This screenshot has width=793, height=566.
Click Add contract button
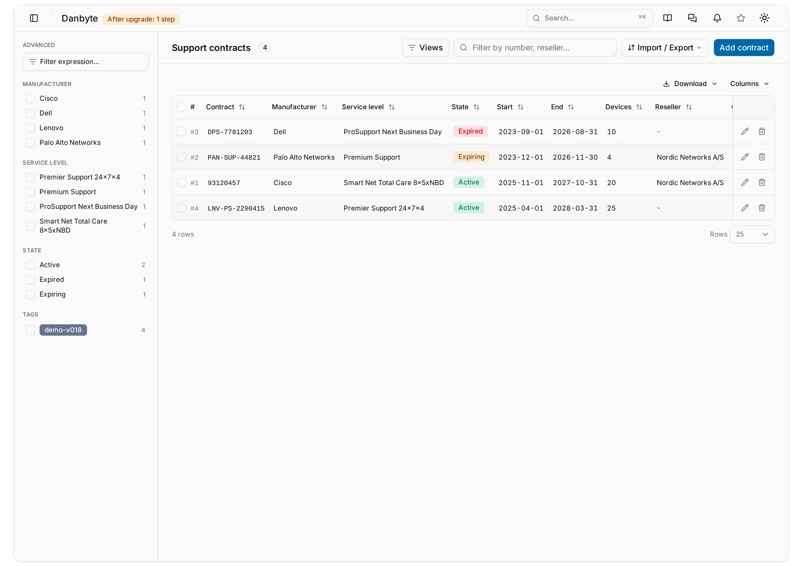[744, 48]
